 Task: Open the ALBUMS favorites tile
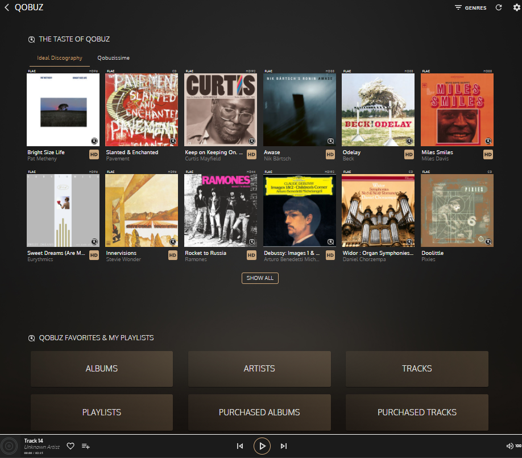pos(102,369)
